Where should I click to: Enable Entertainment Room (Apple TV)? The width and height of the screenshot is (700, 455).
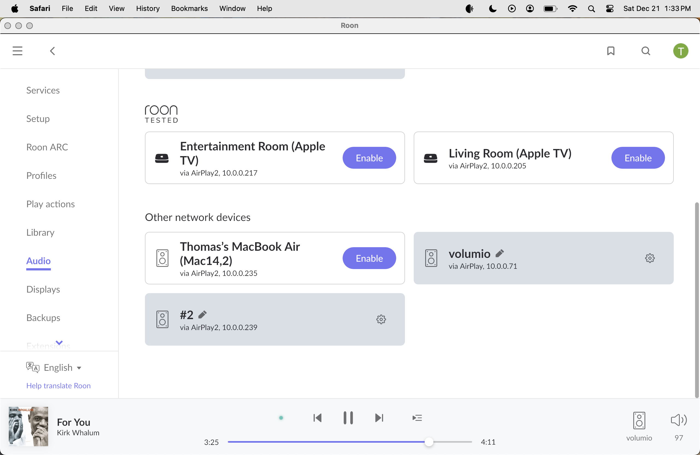pyautogui.click(x=369, y=158)
